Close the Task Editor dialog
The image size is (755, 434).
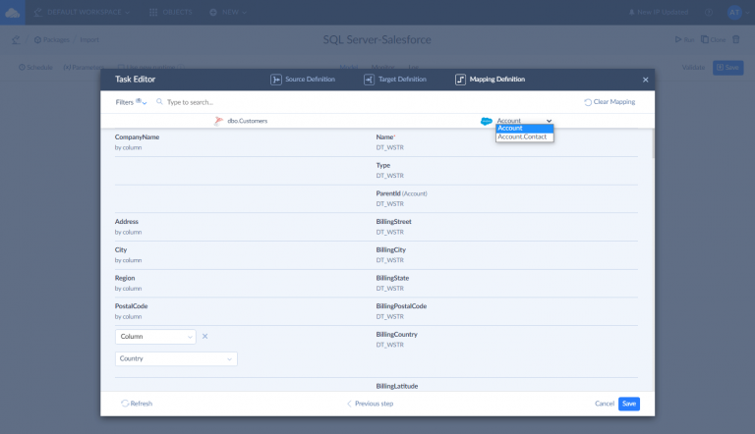tap(646, 80)
